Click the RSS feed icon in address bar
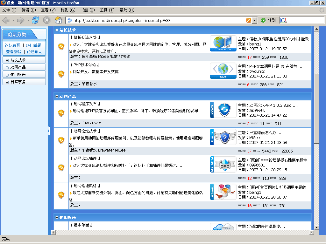The height and width of the screenshot is (244, 326). (x=248, y=20)
